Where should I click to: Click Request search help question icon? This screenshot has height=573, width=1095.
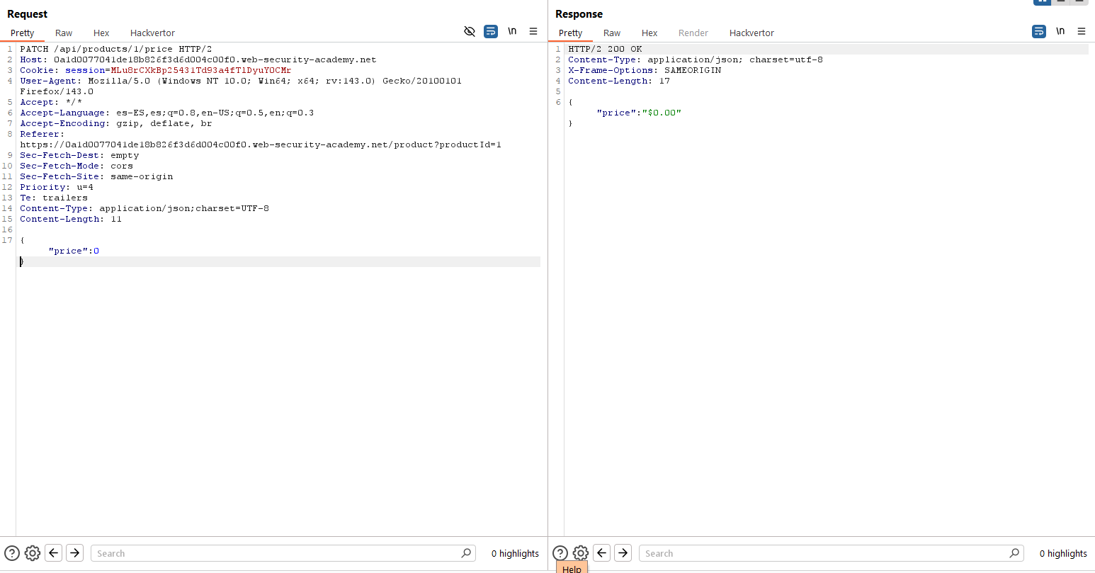point(12,553)
